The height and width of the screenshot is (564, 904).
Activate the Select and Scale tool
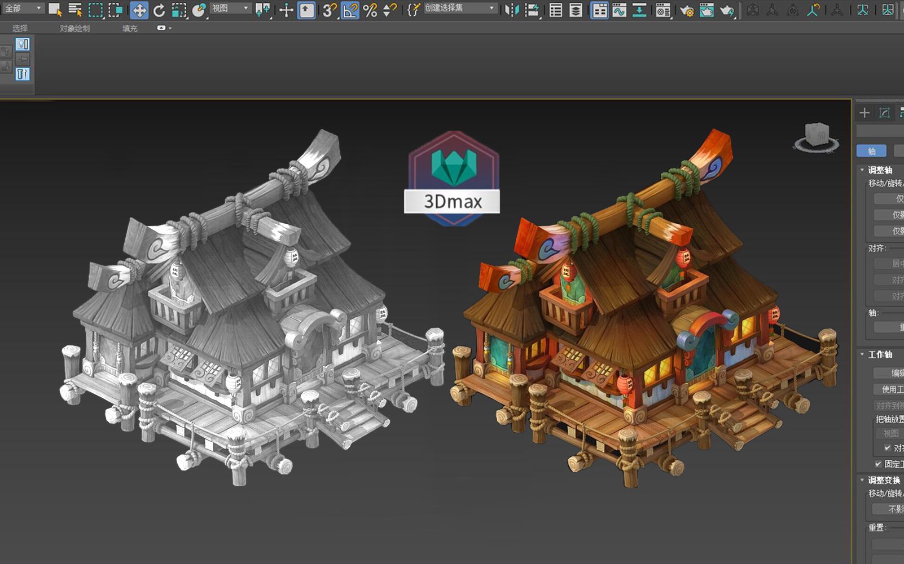coord(179,9)
